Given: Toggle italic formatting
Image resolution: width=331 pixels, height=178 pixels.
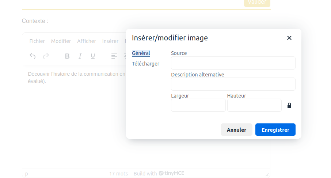Looking at the screenshot, I should click(x=80, y=56).
